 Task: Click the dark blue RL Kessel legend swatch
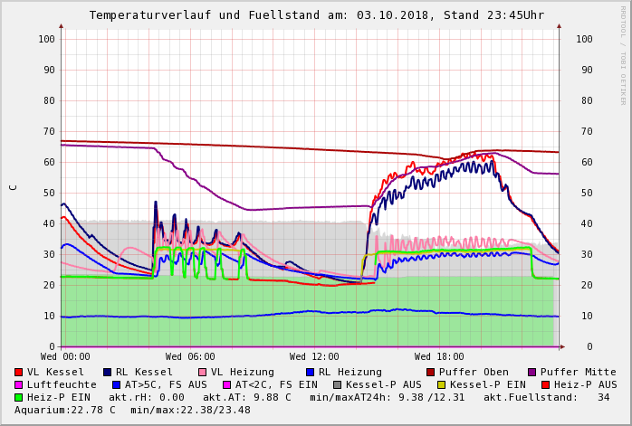click(x=107, y=372)
